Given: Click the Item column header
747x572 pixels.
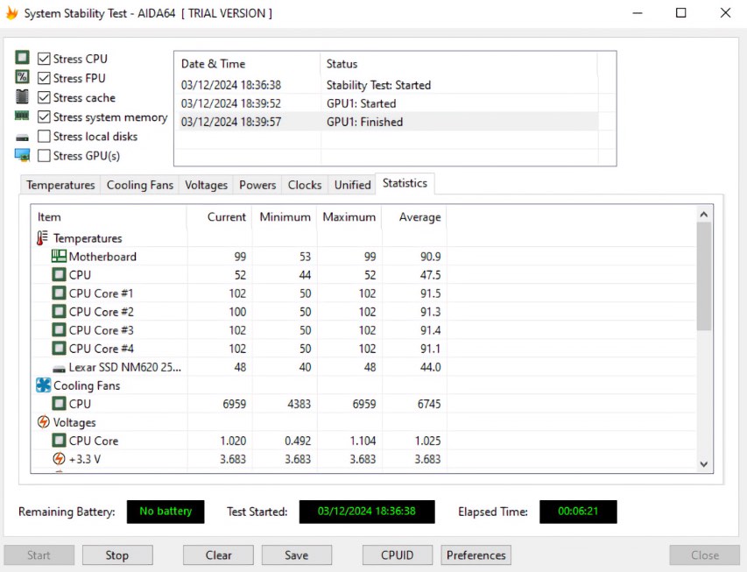Looking at the screenshot, I should [109, 217].
